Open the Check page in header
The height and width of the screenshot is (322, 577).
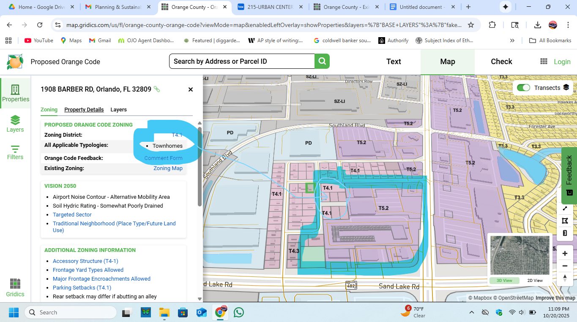501,62
